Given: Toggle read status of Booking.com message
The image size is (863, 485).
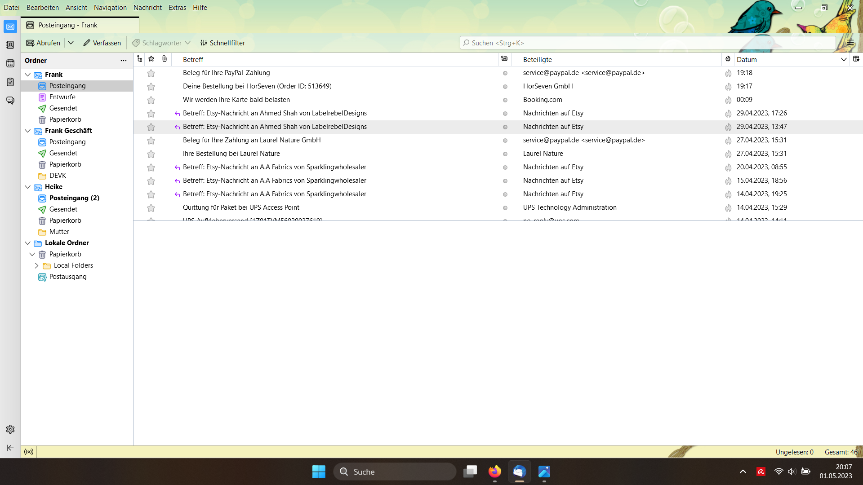Looking at the screenshot, I should [x=505, y=100].
